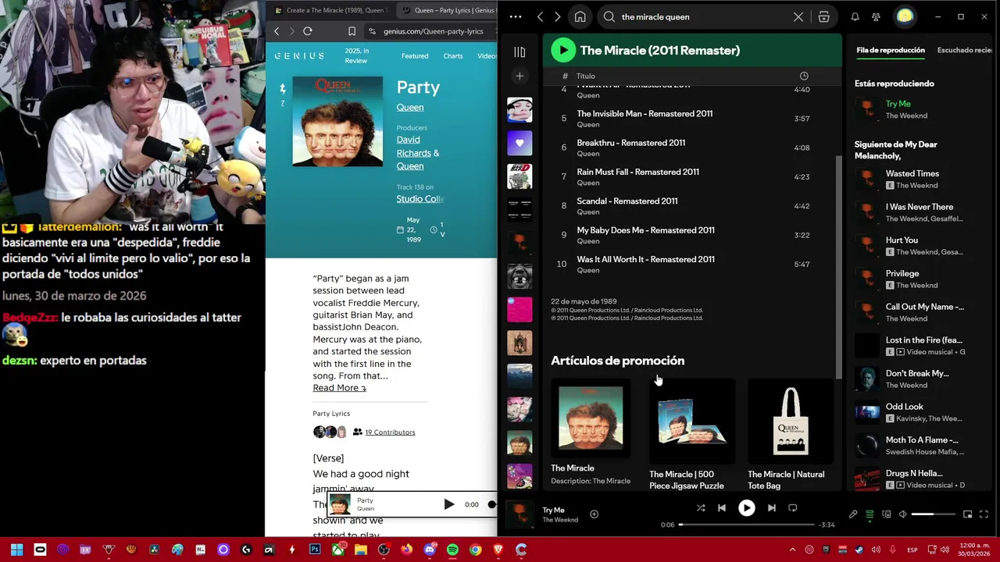
Task: Click the duration clock column header
Action: (x=804, y=76)
